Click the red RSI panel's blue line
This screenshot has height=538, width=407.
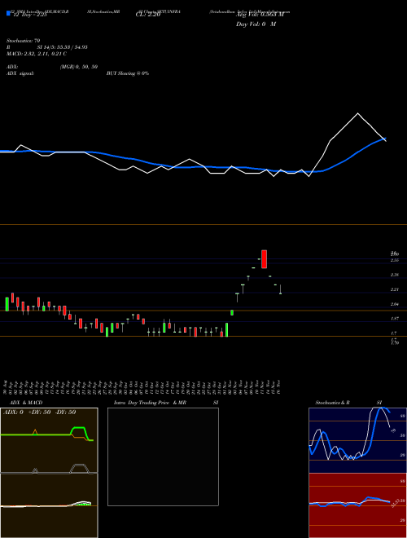pyautogui.click(x=349, y=502)
